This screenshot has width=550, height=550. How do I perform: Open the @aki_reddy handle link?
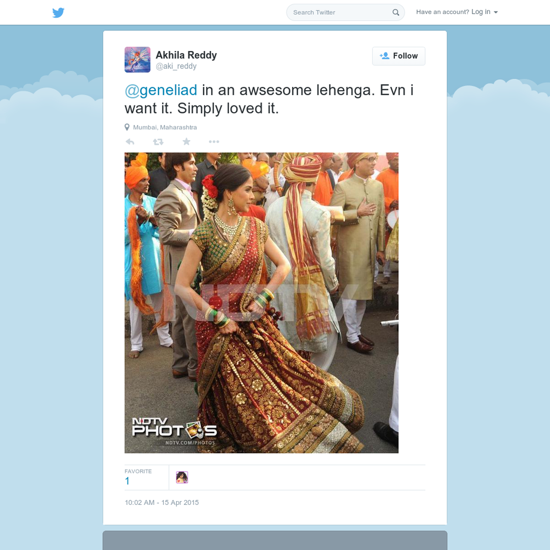coord(176,67)
